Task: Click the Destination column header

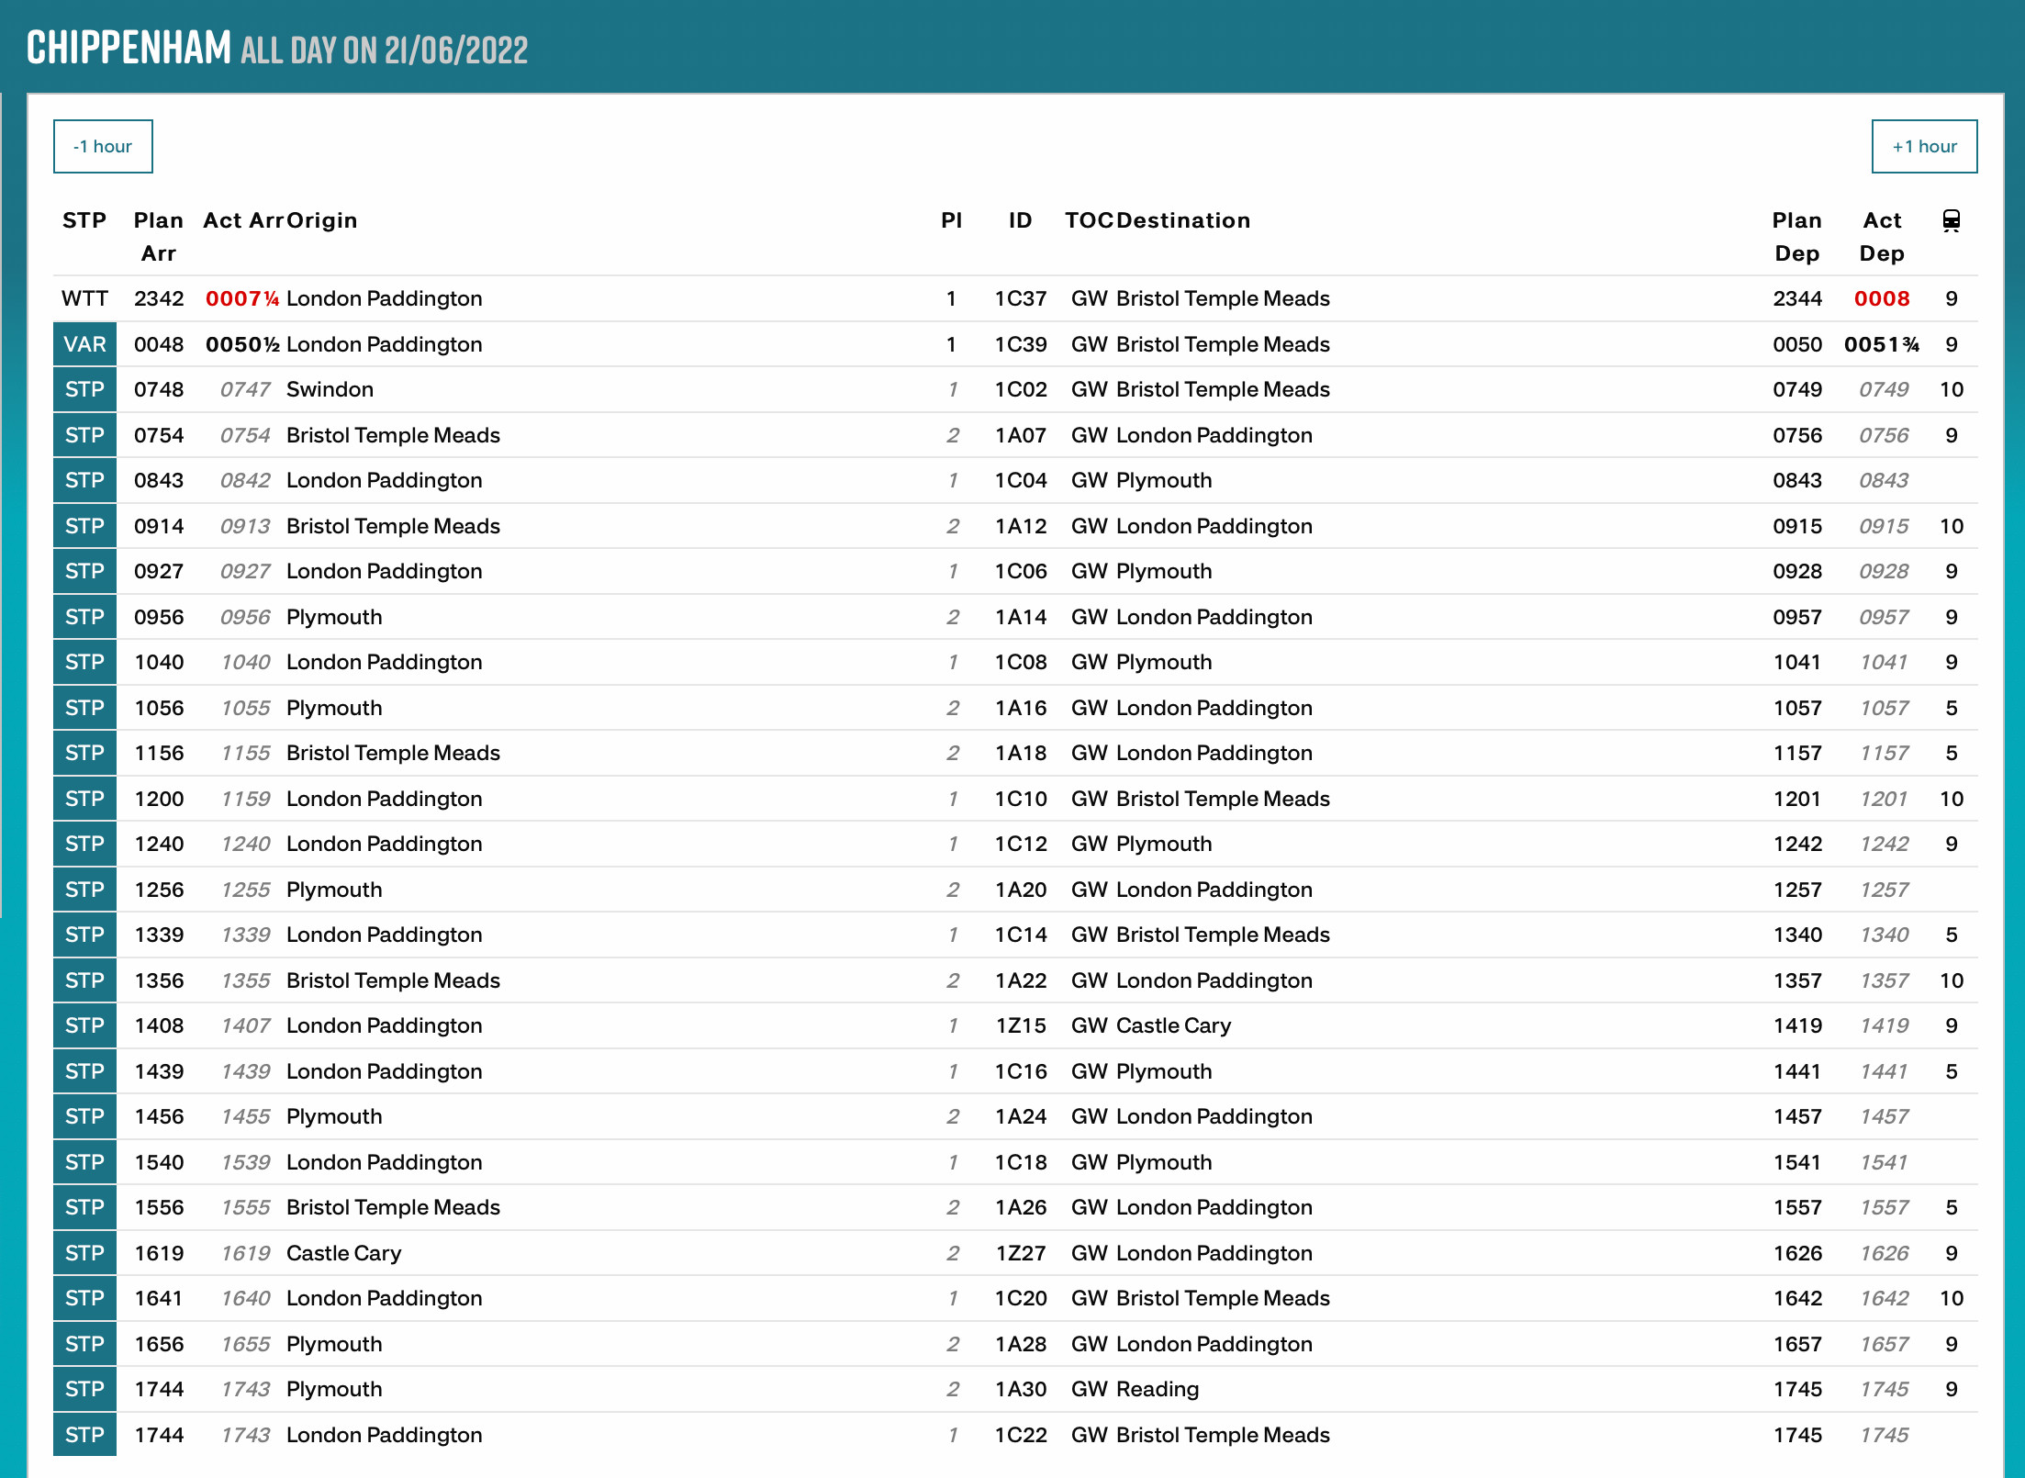Action: tap(1182, 220)
